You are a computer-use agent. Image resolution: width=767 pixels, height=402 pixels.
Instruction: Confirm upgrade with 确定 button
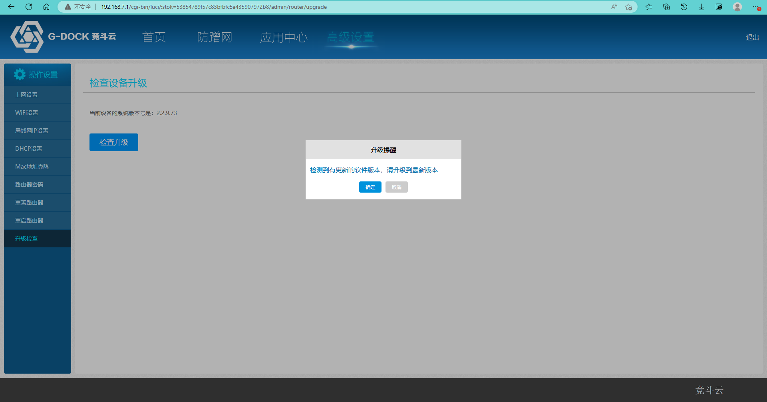[x=370, y=187]
